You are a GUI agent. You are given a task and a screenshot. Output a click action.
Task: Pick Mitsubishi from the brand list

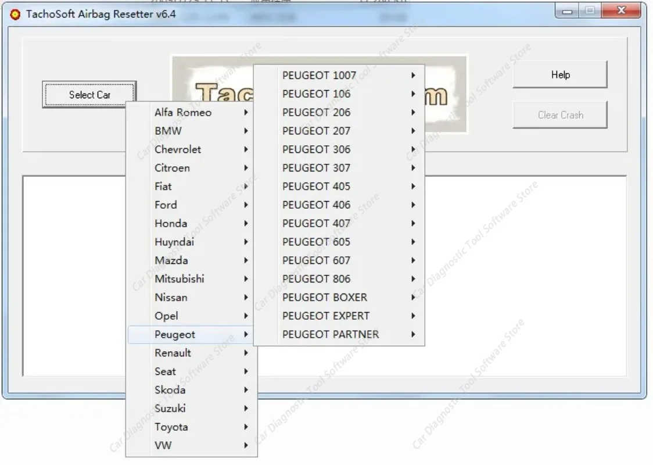coord(191,279)
